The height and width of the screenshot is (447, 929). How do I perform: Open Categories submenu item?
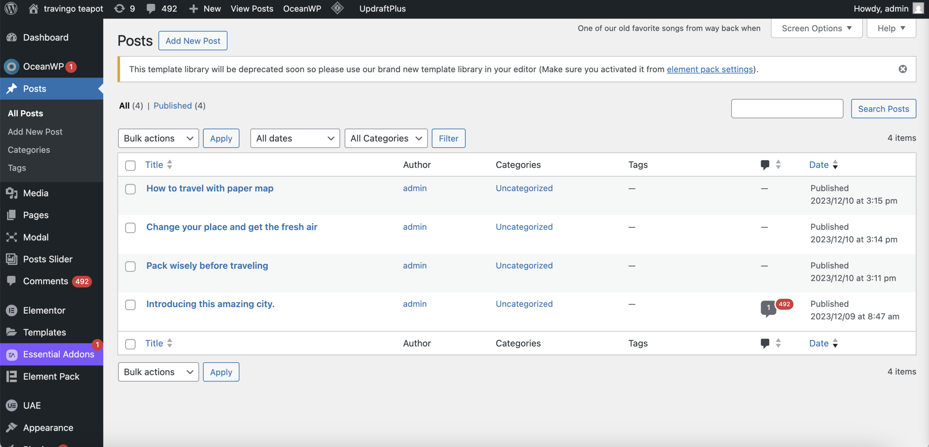pos(29,150)
